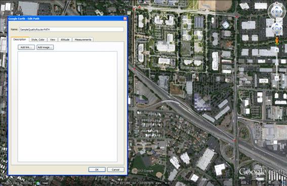The width and height of the screenshot is (287, 186).
Task: Click the Add image... button
Action: pyautogui.click(x=45, y=47)
